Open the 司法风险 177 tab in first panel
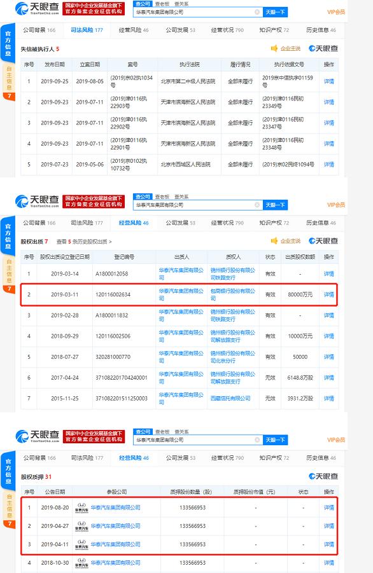Viewport: 373px width, 573px height. point(87,30)
